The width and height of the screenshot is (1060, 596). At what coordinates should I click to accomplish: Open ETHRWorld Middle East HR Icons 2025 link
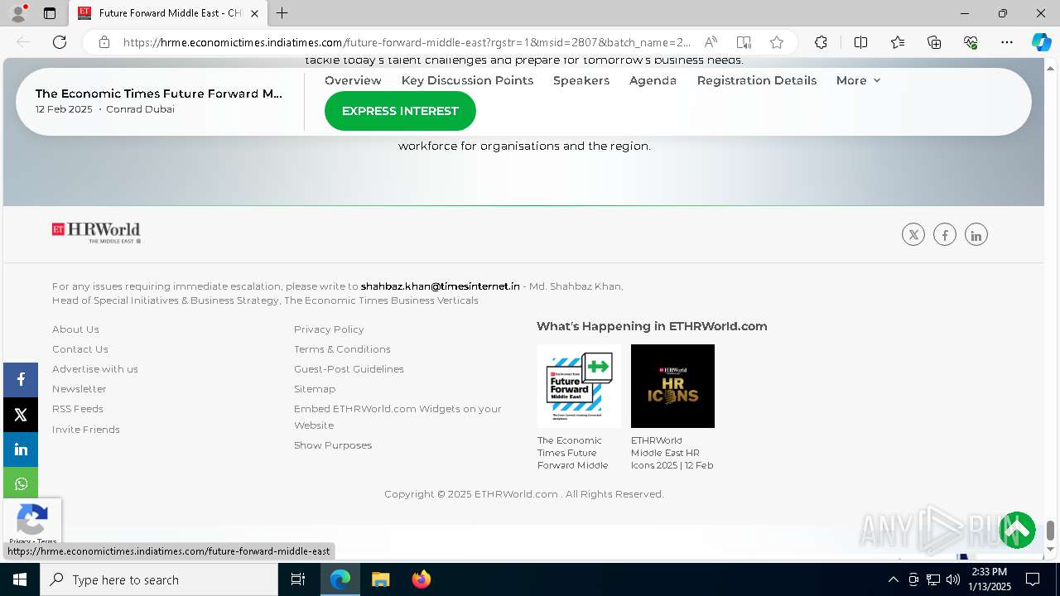[x=672, y=453]
